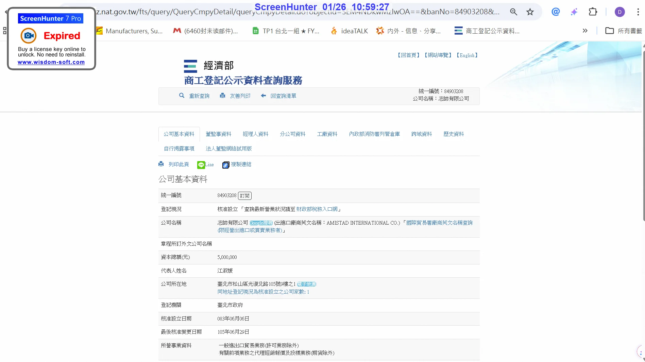Click the browser zoom magnifier icon
645x362 pixels.
(x=513, y=12)
